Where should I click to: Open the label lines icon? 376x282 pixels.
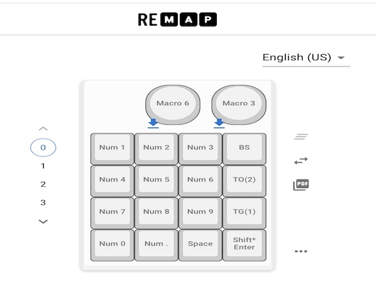tap(301, 137)
